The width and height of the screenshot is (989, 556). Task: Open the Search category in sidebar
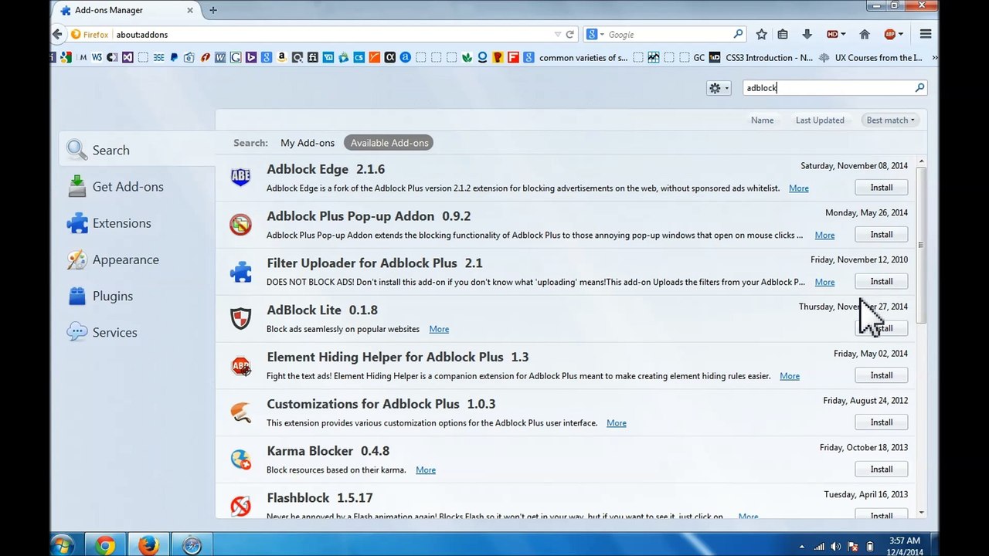[137, 150]
